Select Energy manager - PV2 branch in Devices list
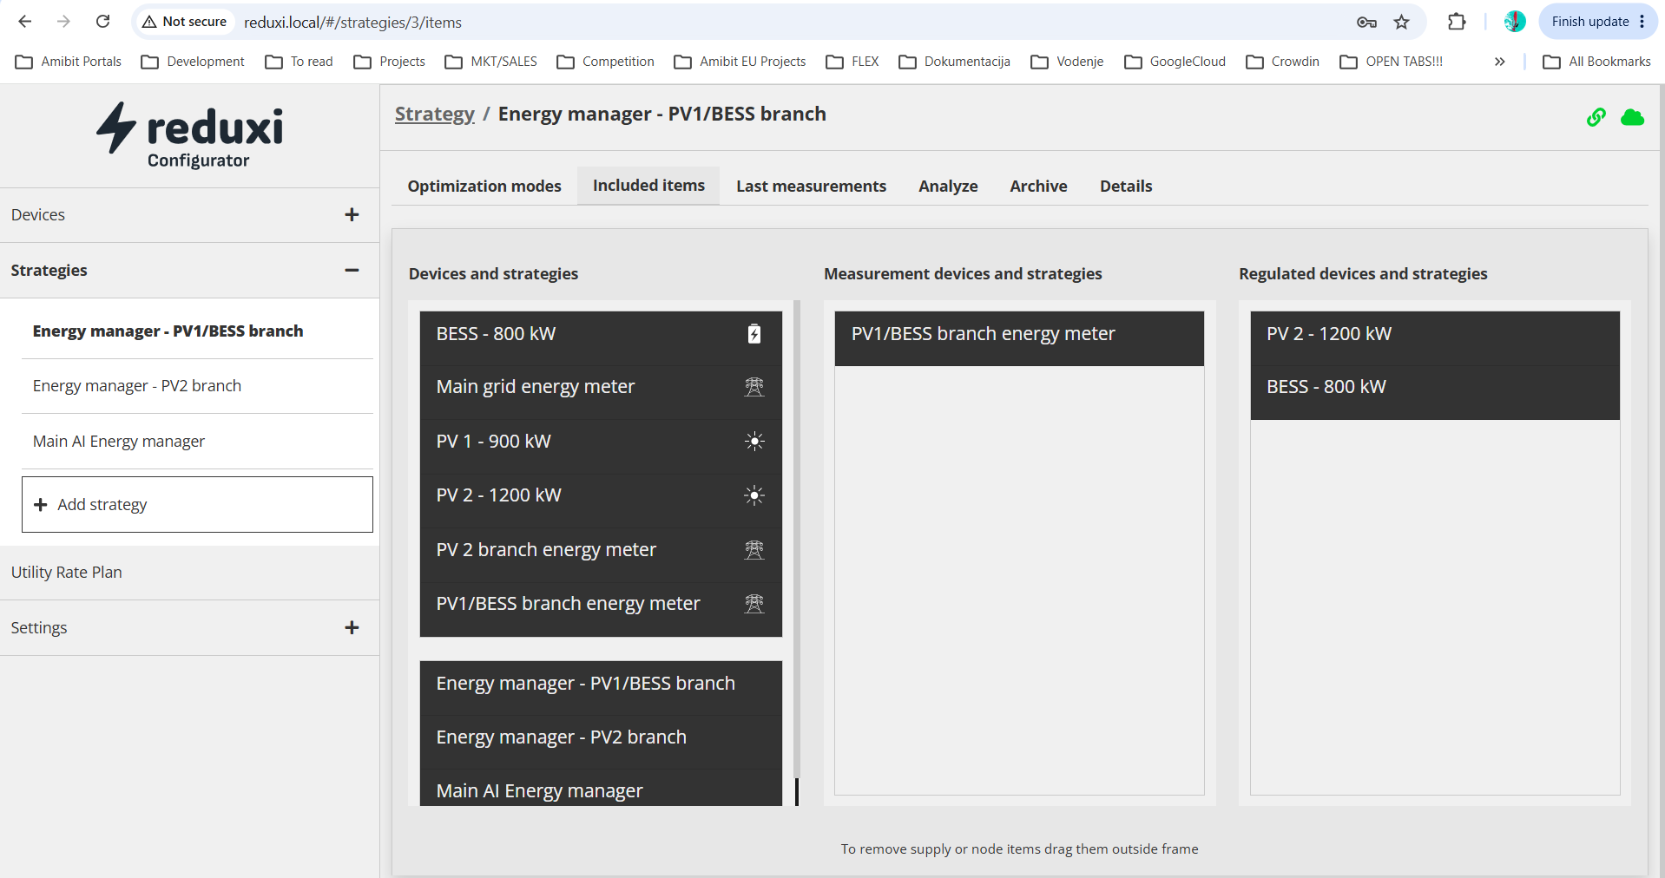Viewport: 1665px width, 878px height. point(601,743)
